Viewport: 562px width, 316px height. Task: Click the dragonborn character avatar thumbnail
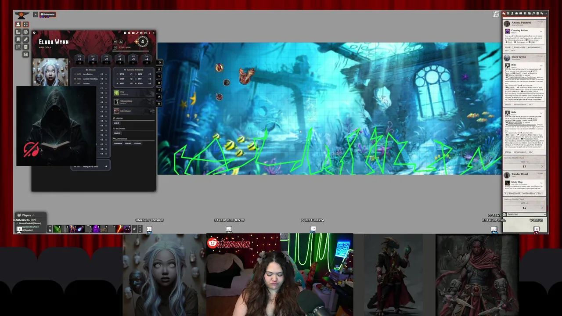coord(394,275)
